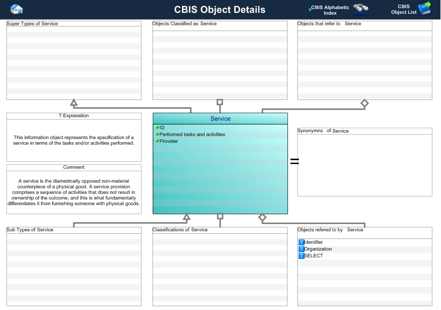Click the subtype triangle below Service box
The height and width of the screenshot is (310, 441).
pos(186,216)
